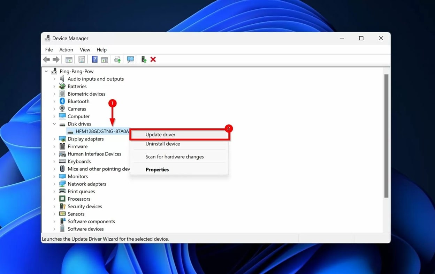Collapse the Ping-Pang-Pow root node

tap(46, 71)
